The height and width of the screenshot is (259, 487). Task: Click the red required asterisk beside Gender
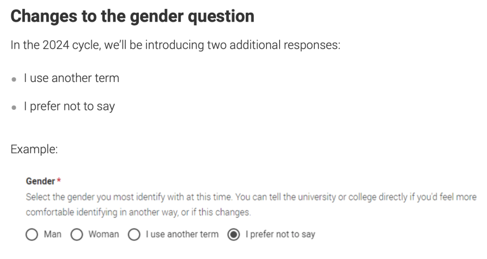coord(59,180)
